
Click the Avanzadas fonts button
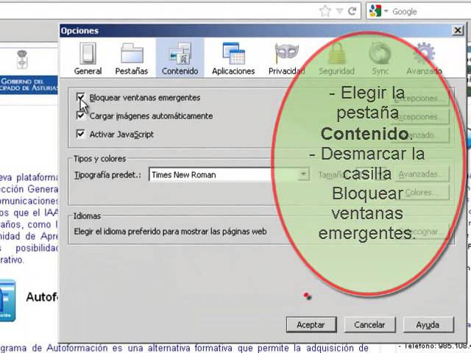click(422, 174)
